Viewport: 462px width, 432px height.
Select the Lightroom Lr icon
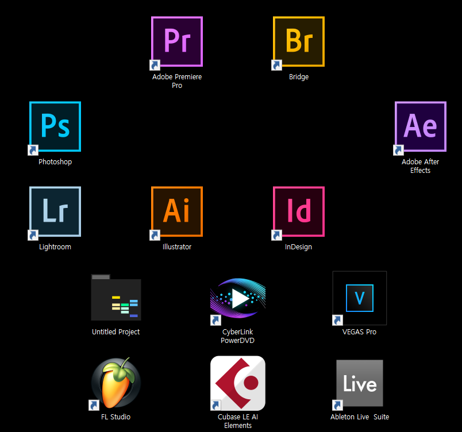[55, 211]
